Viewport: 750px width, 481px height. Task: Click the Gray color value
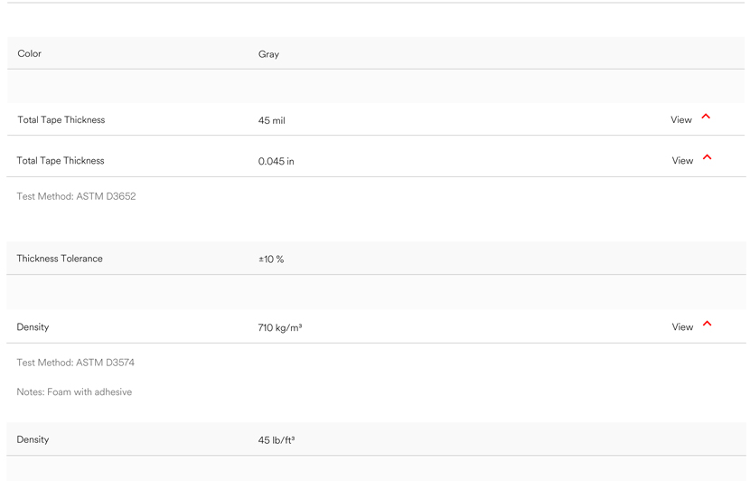click(x=268, y=54)
